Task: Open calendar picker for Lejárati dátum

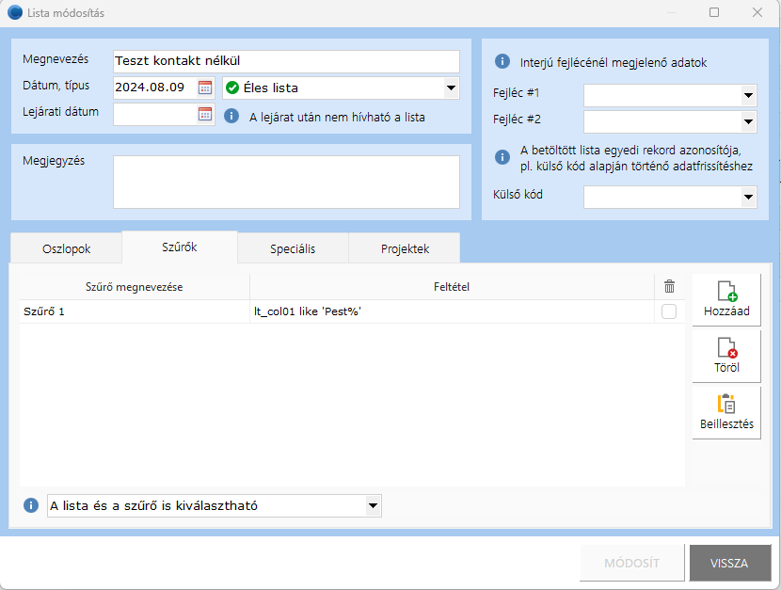Action: click(x=205, y=114)
